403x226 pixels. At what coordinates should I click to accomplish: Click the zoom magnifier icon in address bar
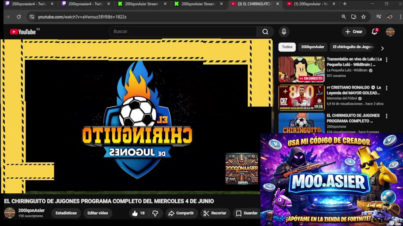click(x=344, y=17)
